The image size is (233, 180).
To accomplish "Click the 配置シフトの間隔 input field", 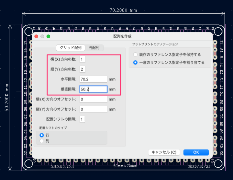I will [x=83, y=119].
